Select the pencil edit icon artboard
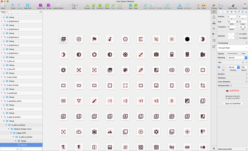 tap(94, 101)
